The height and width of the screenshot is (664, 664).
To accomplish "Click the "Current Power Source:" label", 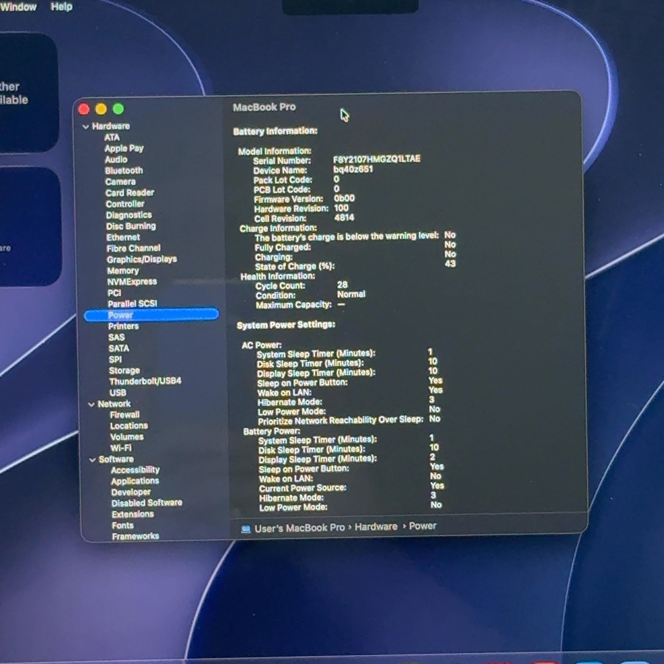I will [x=303, y=488].
